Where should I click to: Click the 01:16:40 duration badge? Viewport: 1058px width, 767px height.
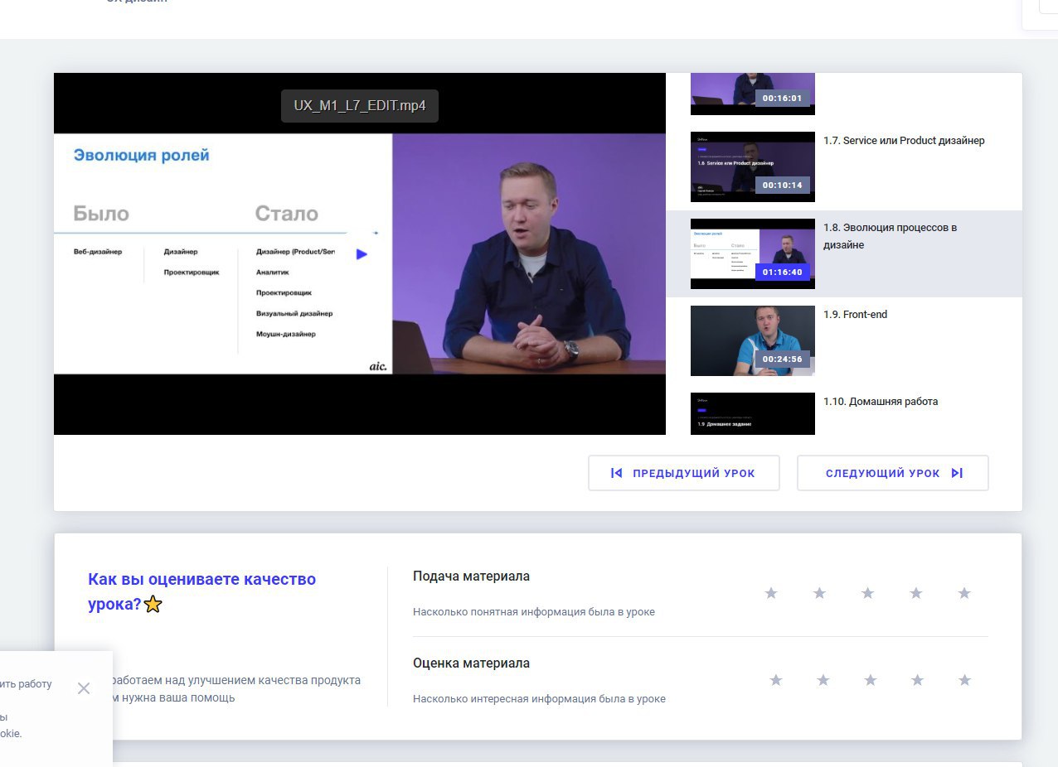click(783, 272)
